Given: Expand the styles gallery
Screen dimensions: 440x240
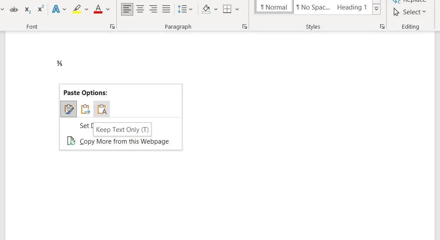Looking at the screenshot, I should 376,9.
